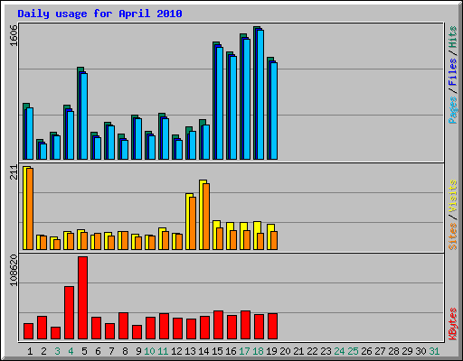Click the 211 visits axis value
This screenshot has height=361, width=463.
[x=14, y=172]
